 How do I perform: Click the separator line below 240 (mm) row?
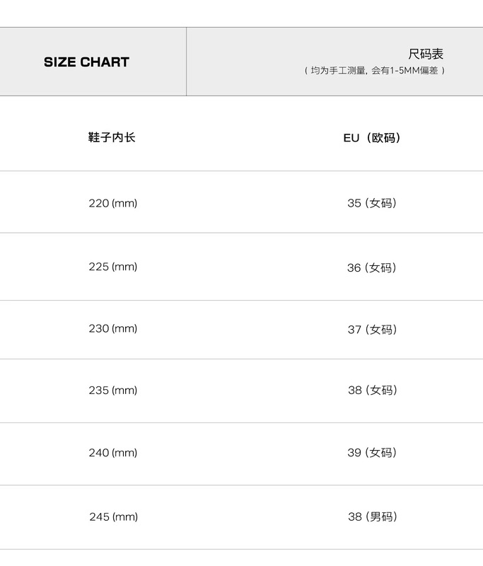(240, 485)
